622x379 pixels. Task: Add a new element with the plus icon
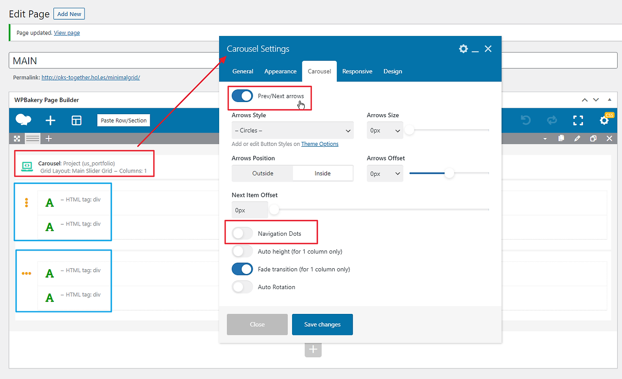51,121
